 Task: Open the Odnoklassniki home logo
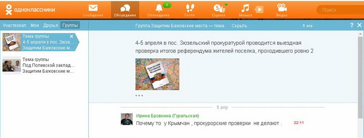click(x=30, y=10)
